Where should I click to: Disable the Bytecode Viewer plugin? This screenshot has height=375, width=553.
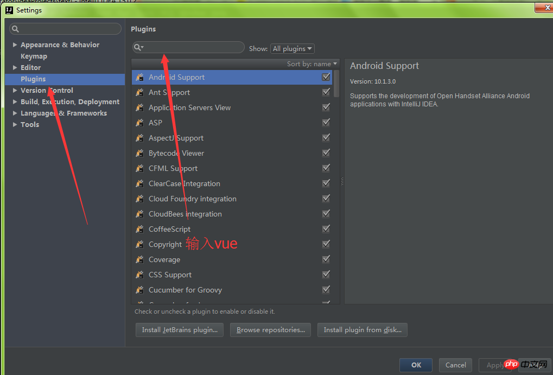(x=326, y=152)
